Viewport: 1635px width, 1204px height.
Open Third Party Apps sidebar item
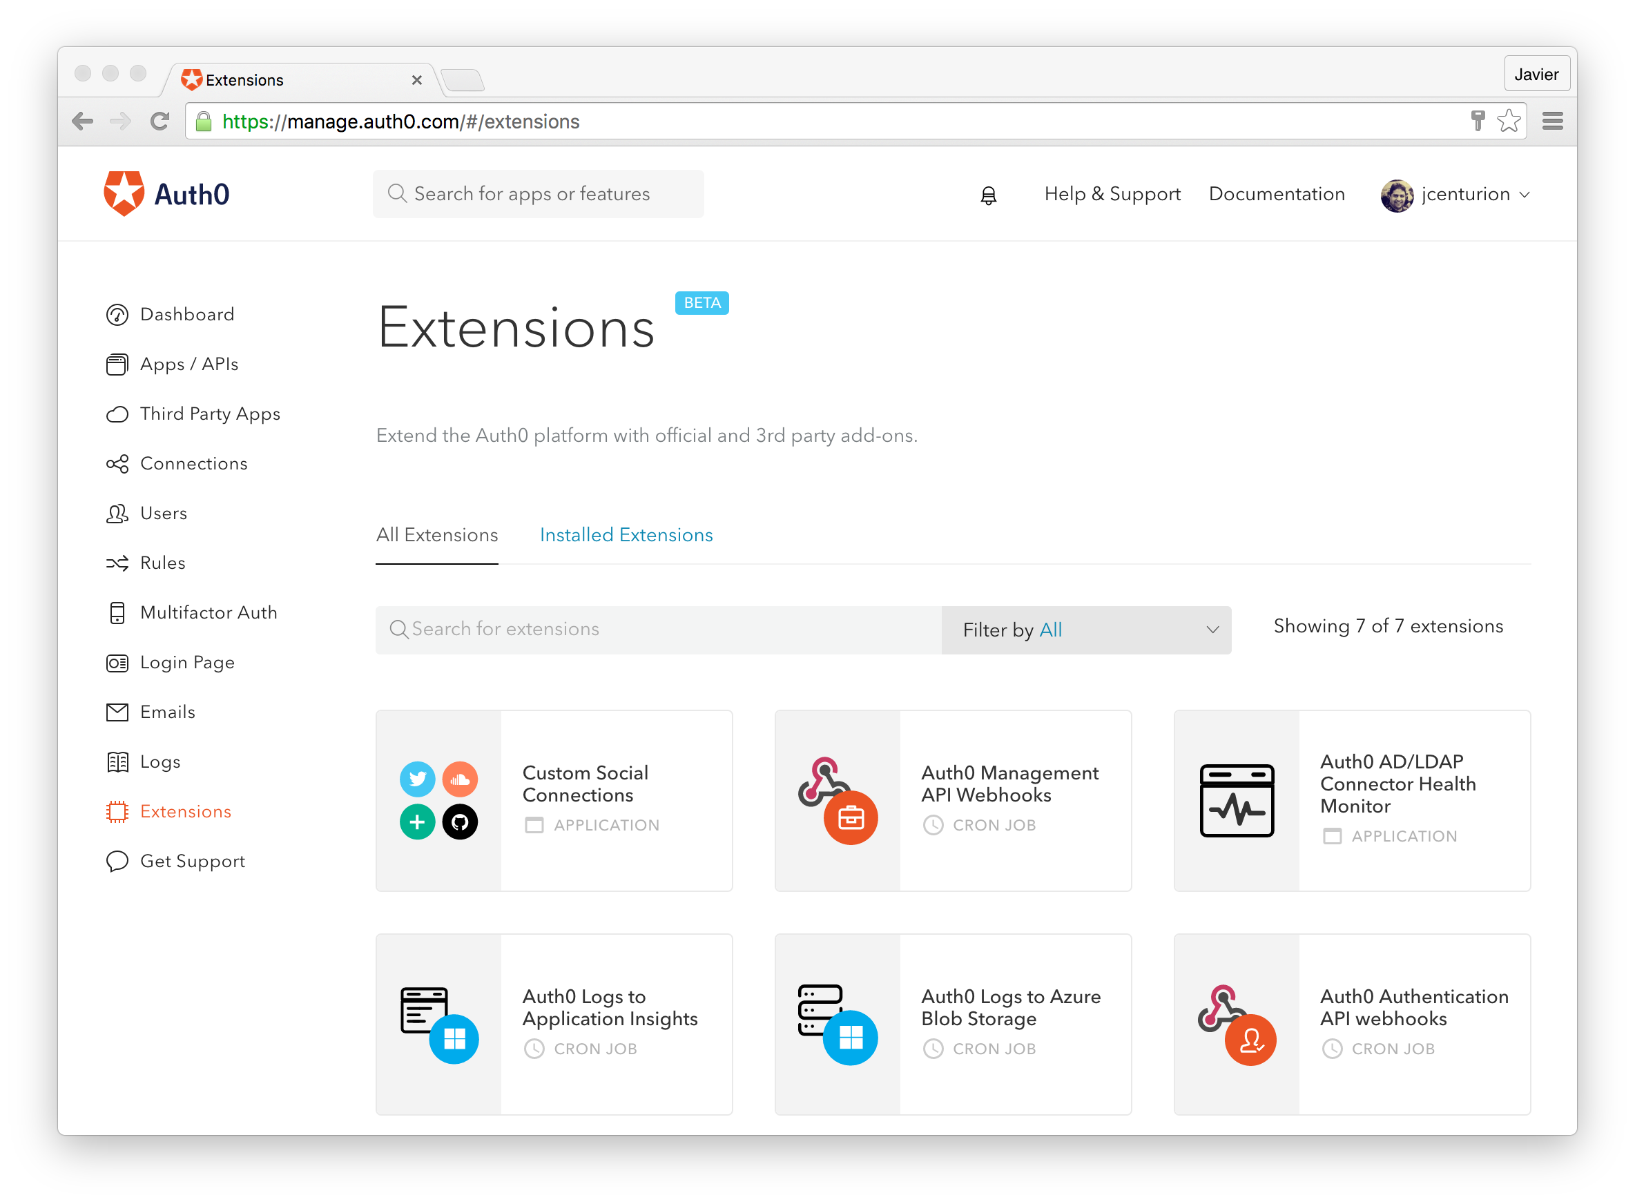[210, 414]
